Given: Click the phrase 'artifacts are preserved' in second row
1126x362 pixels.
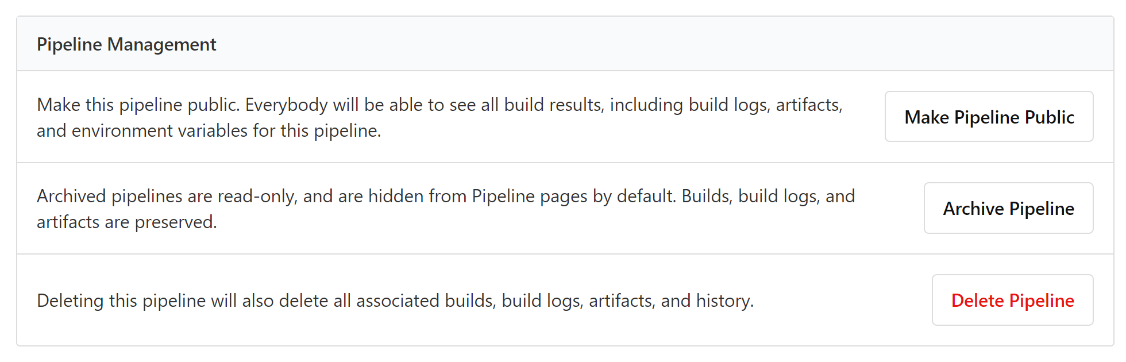Looking at the screenshot, I should (x=128, y=222).
